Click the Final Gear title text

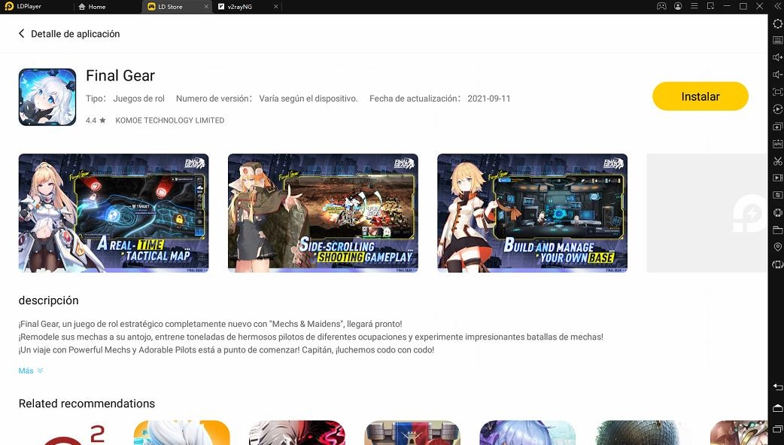coord(120,75)
